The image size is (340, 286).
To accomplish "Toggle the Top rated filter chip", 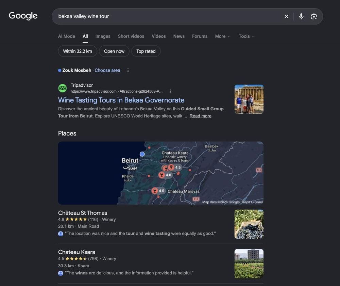I will pos(146,51).
